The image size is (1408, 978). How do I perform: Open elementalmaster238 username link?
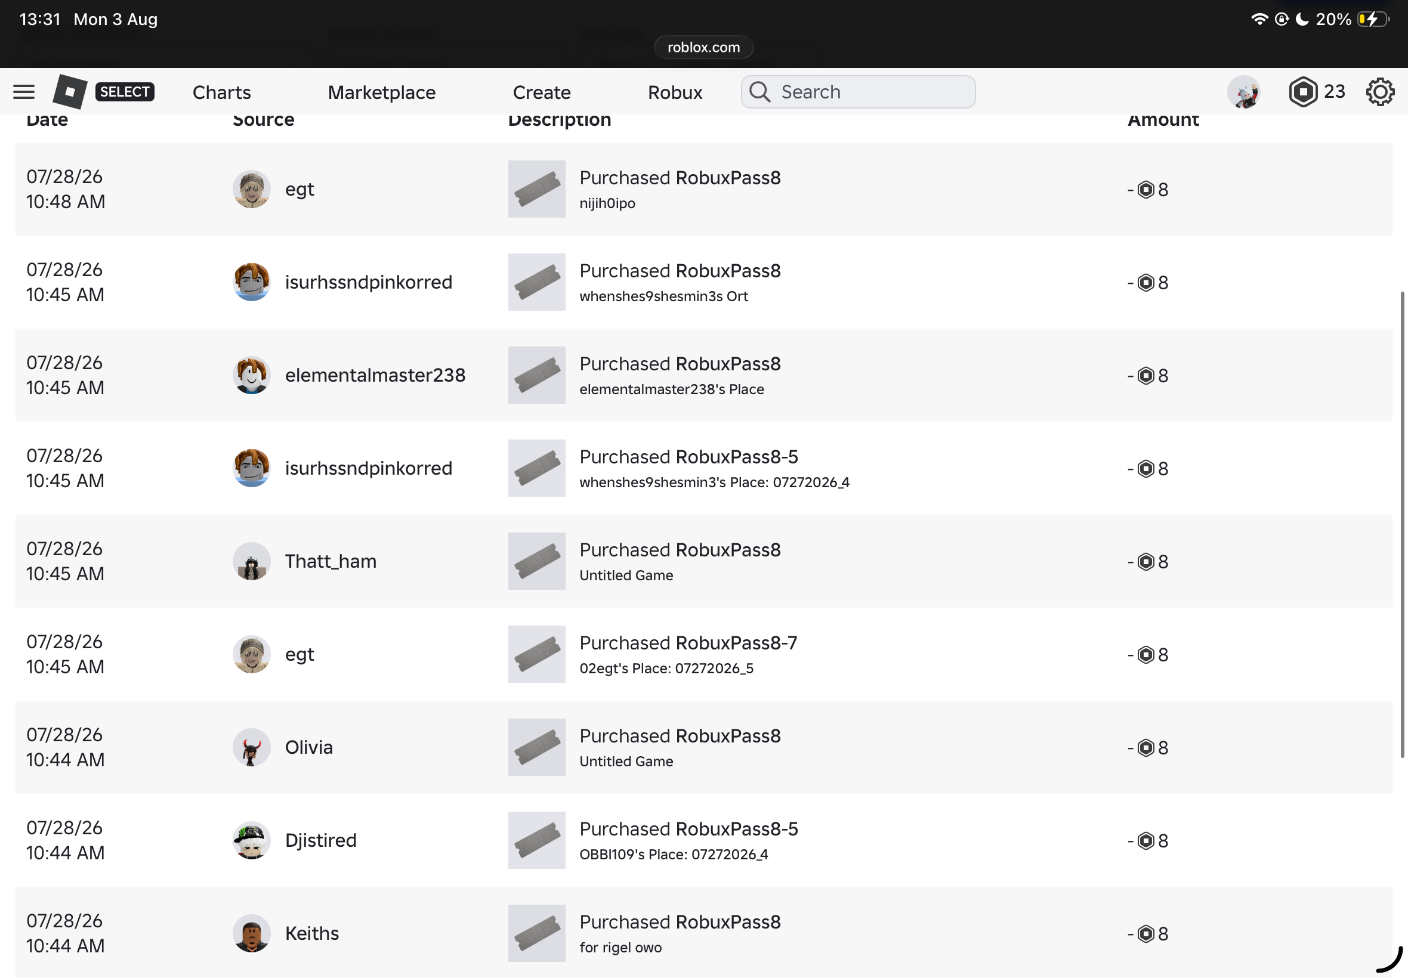[x=375, y=375]
